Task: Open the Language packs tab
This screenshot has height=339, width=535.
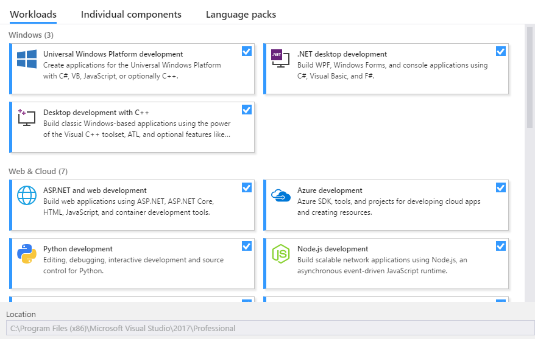Action: click(x=241, y=14)
